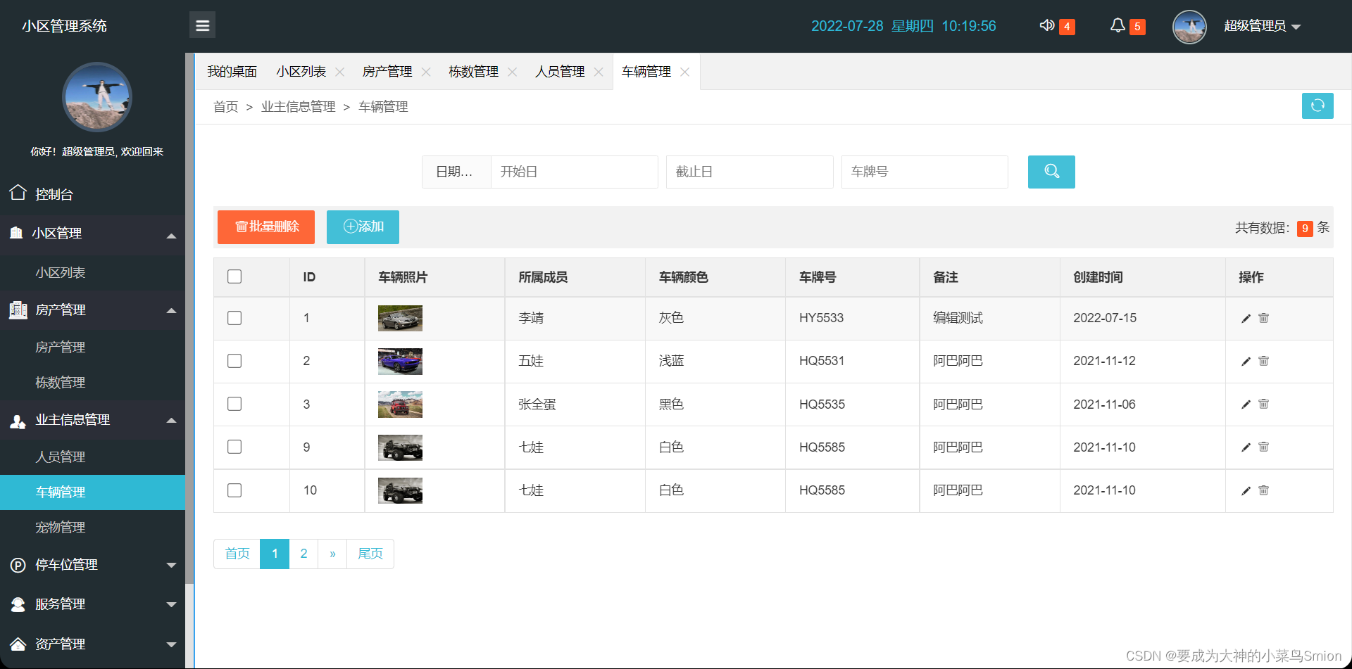Close the 栋数管理 tab
The height and width of the screenshot is (669, 1352).
513,72
